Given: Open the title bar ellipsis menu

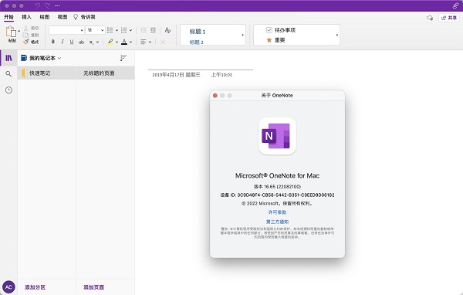Looking at the screenshot, I should click(57, 5).
